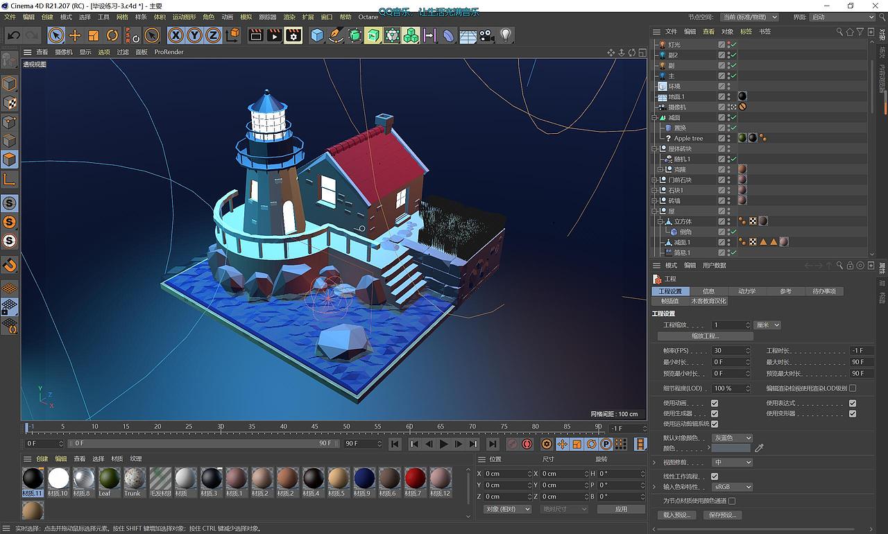Screen dimensions: 888x534
Task: Play the animation forward
Action: point(444,444)
